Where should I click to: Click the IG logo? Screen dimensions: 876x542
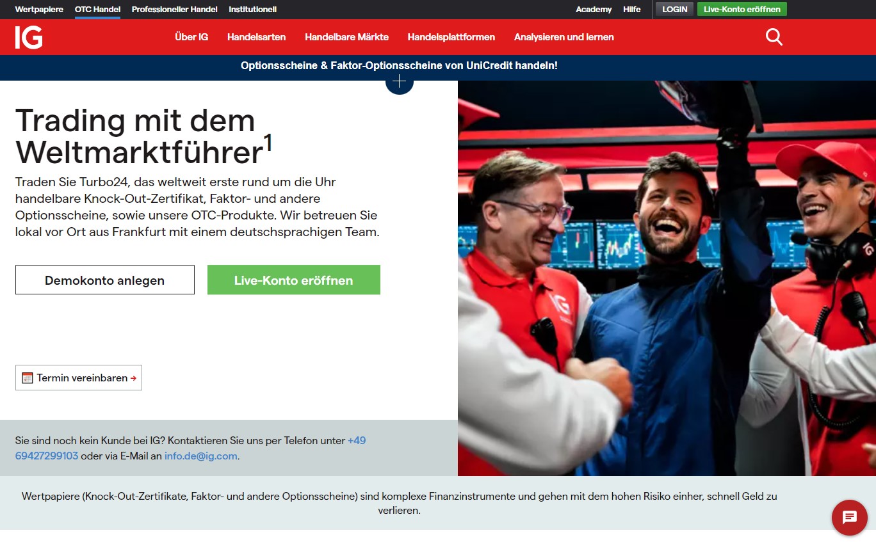point(29,37)
